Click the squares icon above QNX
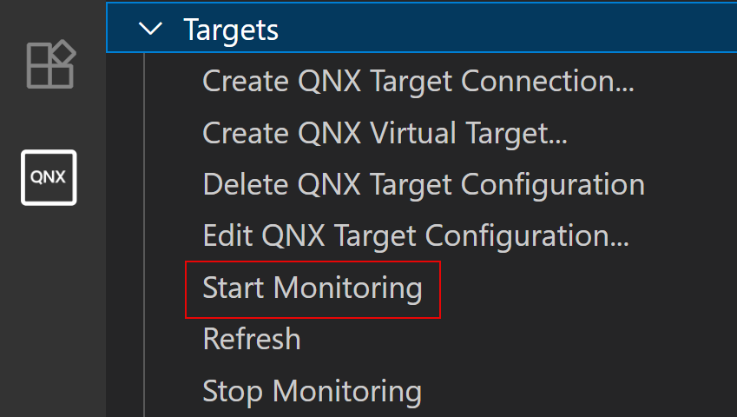The height and width of the screenshot is (417, 737). tap(50, 63)
